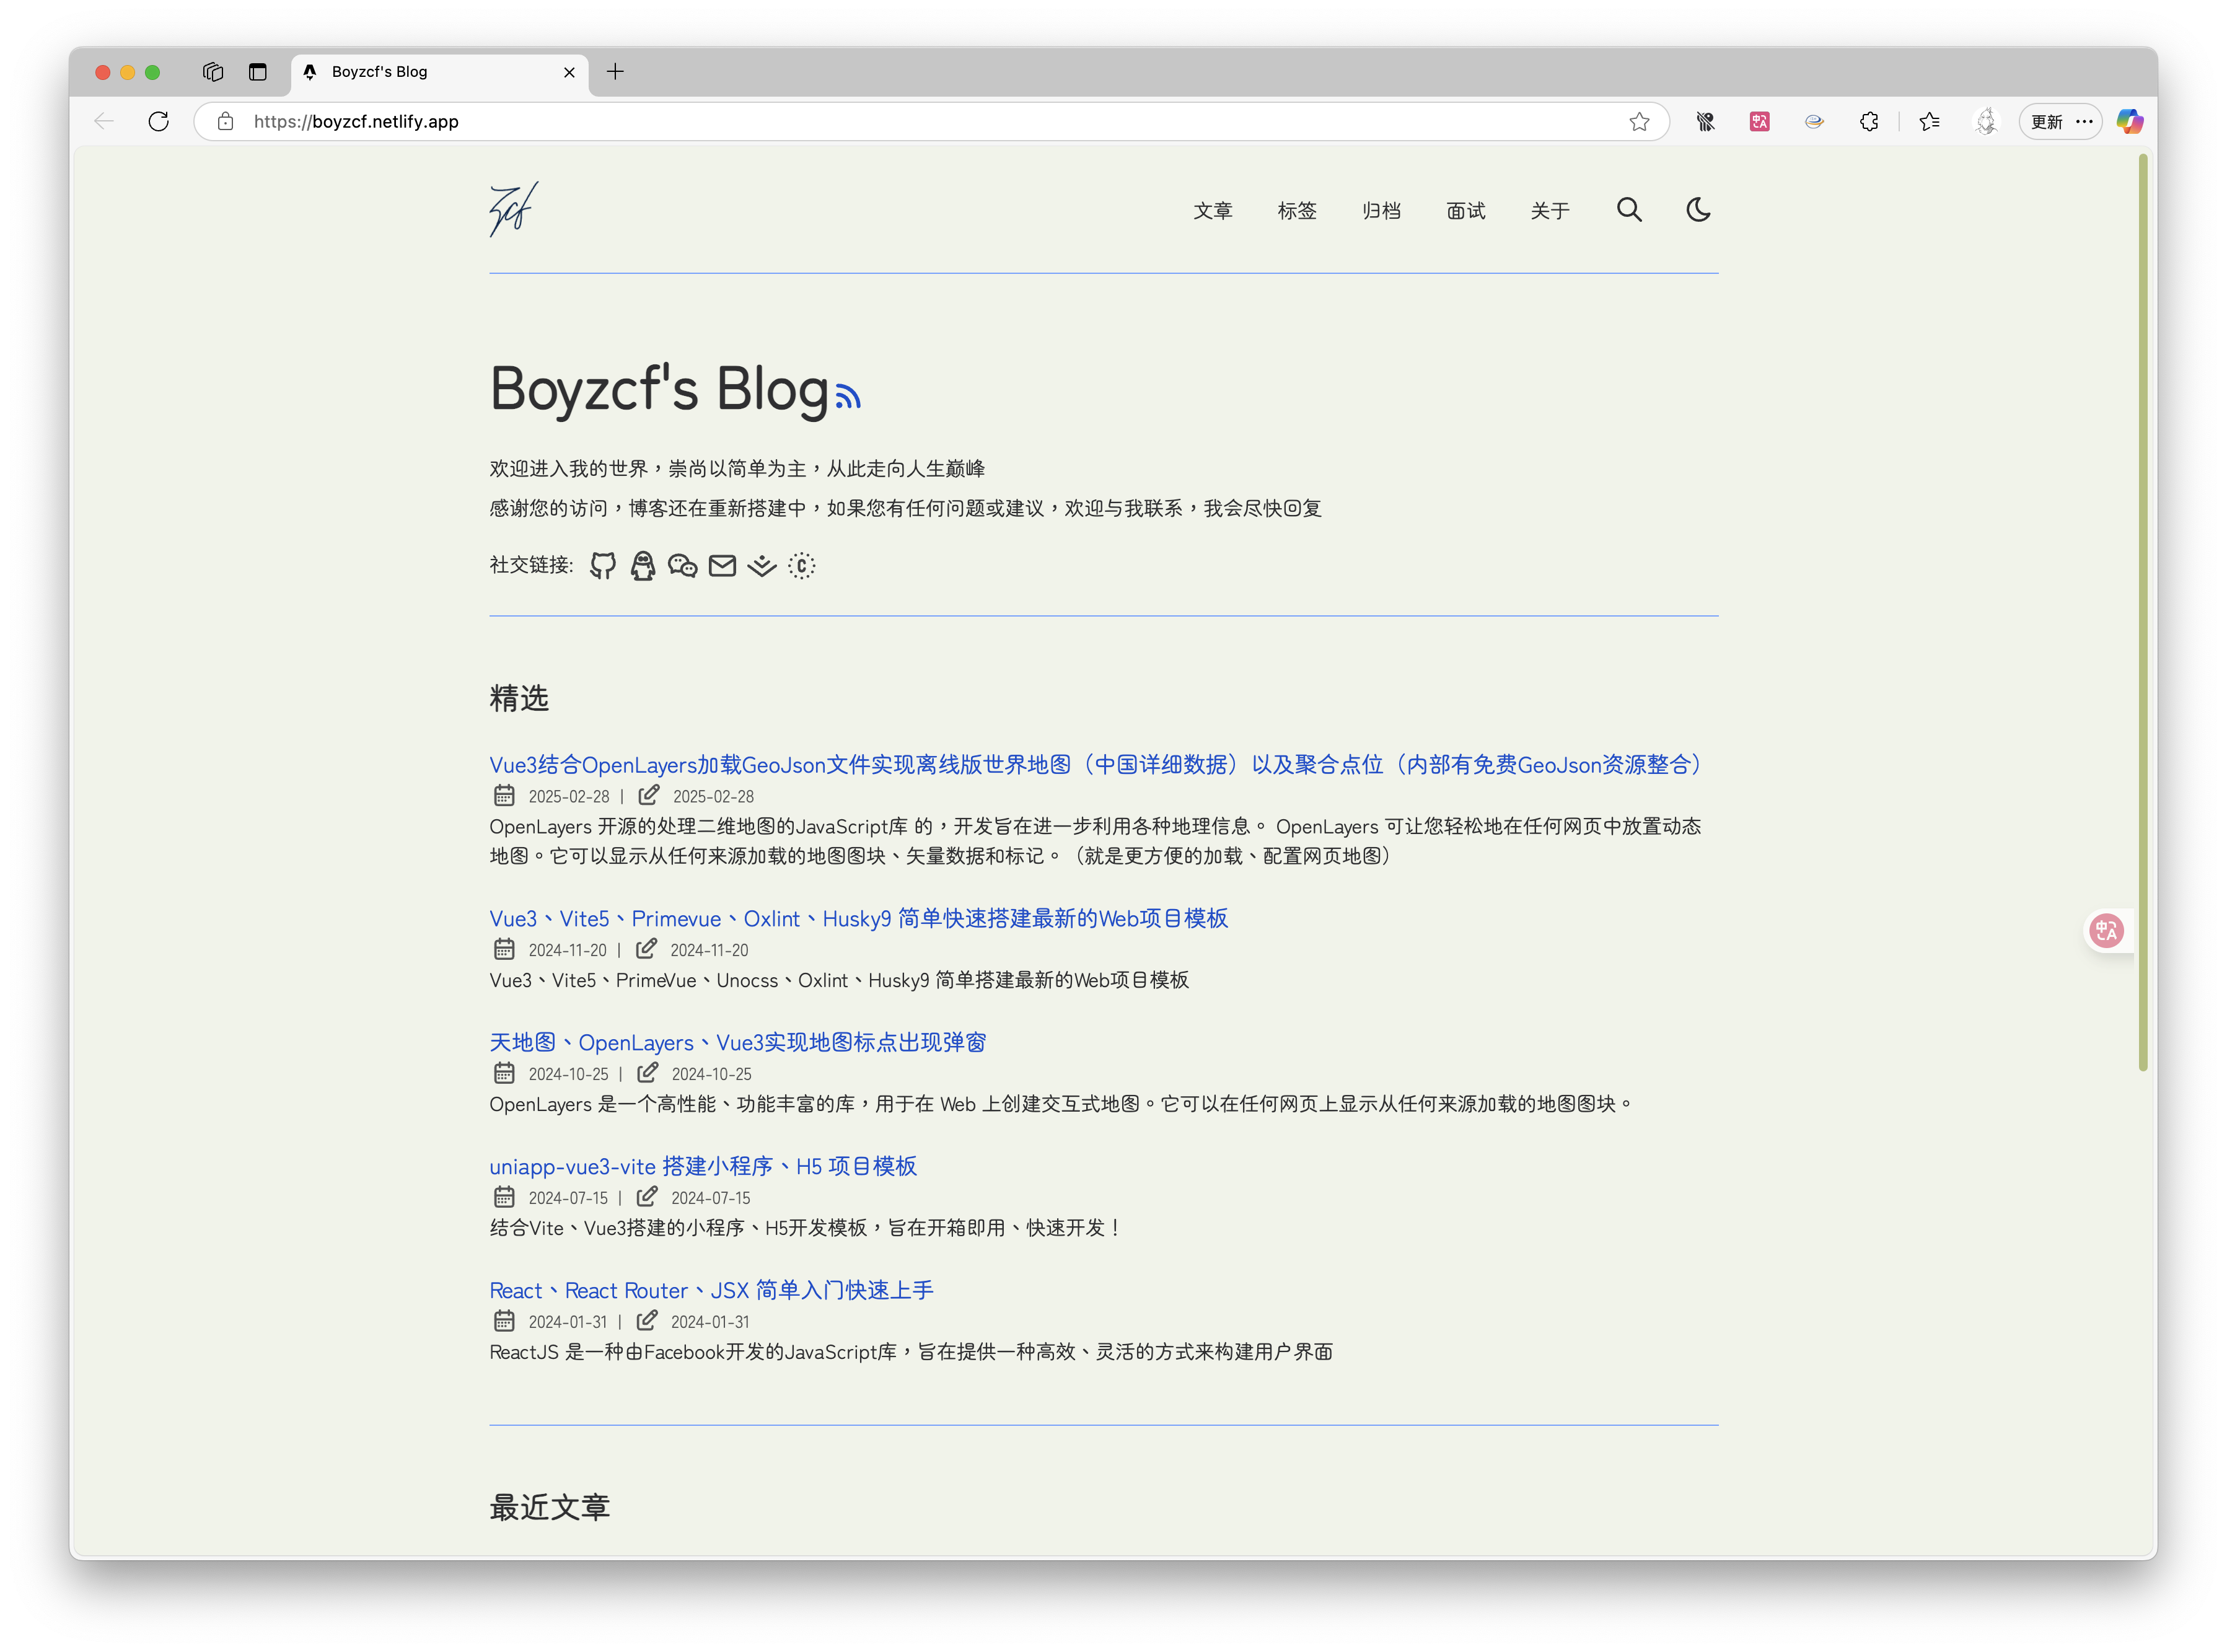Toggle dark mode with the moon icon
Viewport: 2227px width, 1652px height.
(x=1698, y=210)
